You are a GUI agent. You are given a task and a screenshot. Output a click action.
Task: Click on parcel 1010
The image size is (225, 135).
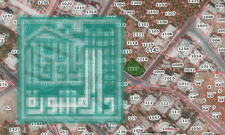pyautogui.click(x=169, y=78)
